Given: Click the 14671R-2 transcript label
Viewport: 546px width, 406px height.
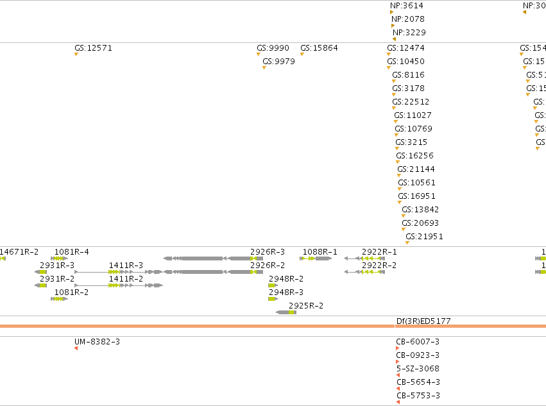Looking at the screenshot, I should (19, 252).
